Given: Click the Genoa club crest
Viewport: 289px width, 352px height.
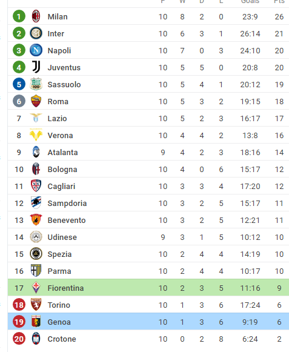Looking at the screenshot, I should (x=36, y=322).
